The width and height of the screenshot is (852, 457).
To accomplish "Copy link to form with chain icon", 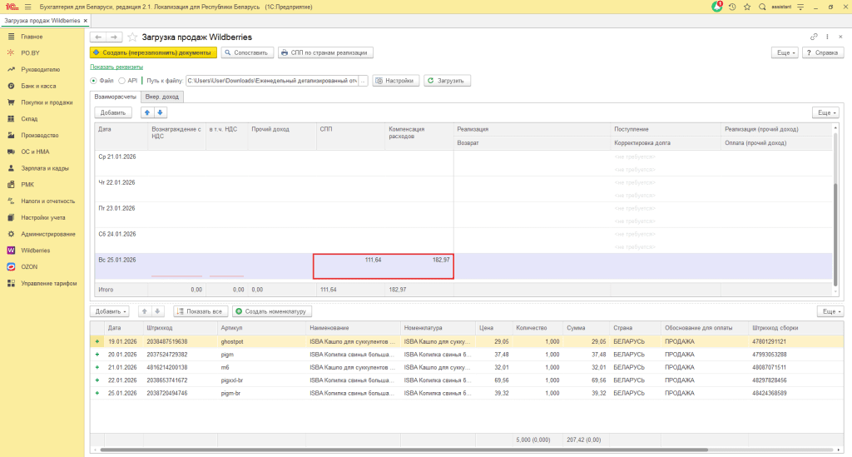I will (x=814, y=37).
